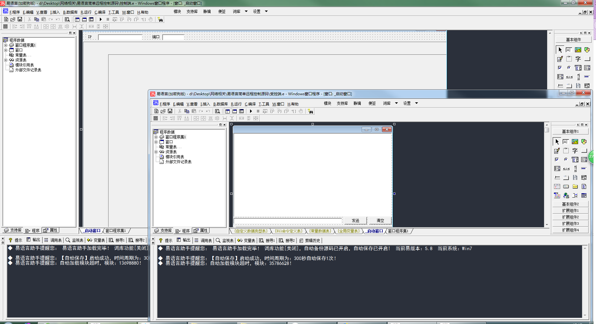Select pointer tool in 控制端 基本组件 palette

[560, 50]
